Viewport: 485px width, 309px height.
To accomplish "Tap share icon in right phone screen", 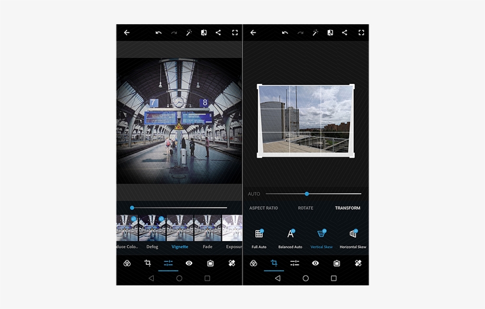I will click(x=345, y=32).
